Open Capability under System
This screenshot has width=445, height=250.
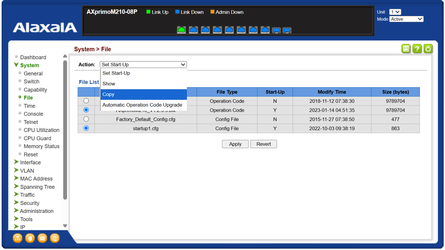35,90
